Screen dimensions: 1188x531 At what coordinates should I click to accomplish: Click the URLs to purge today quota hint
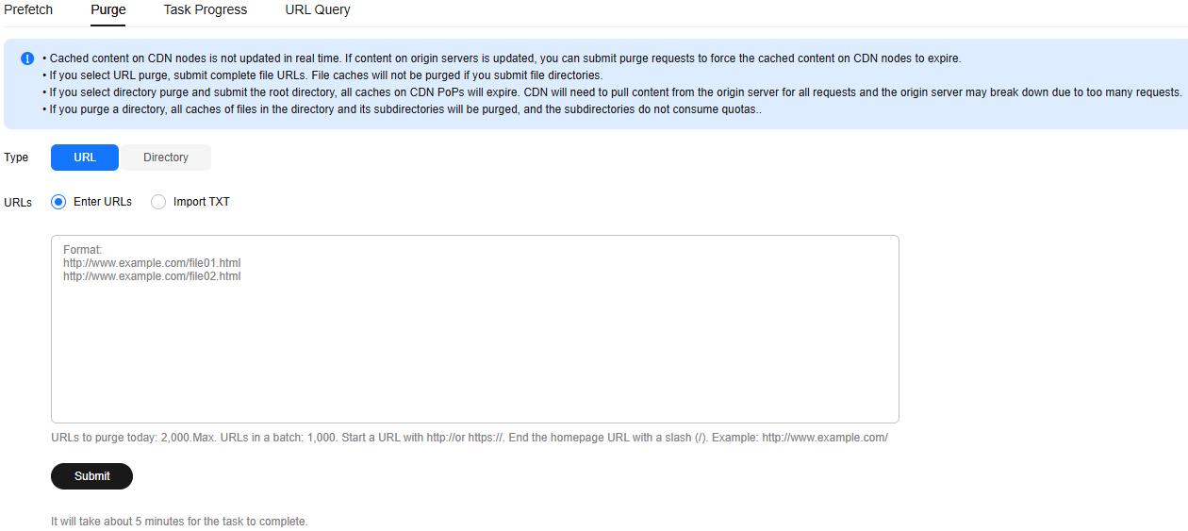coord(470,438)
